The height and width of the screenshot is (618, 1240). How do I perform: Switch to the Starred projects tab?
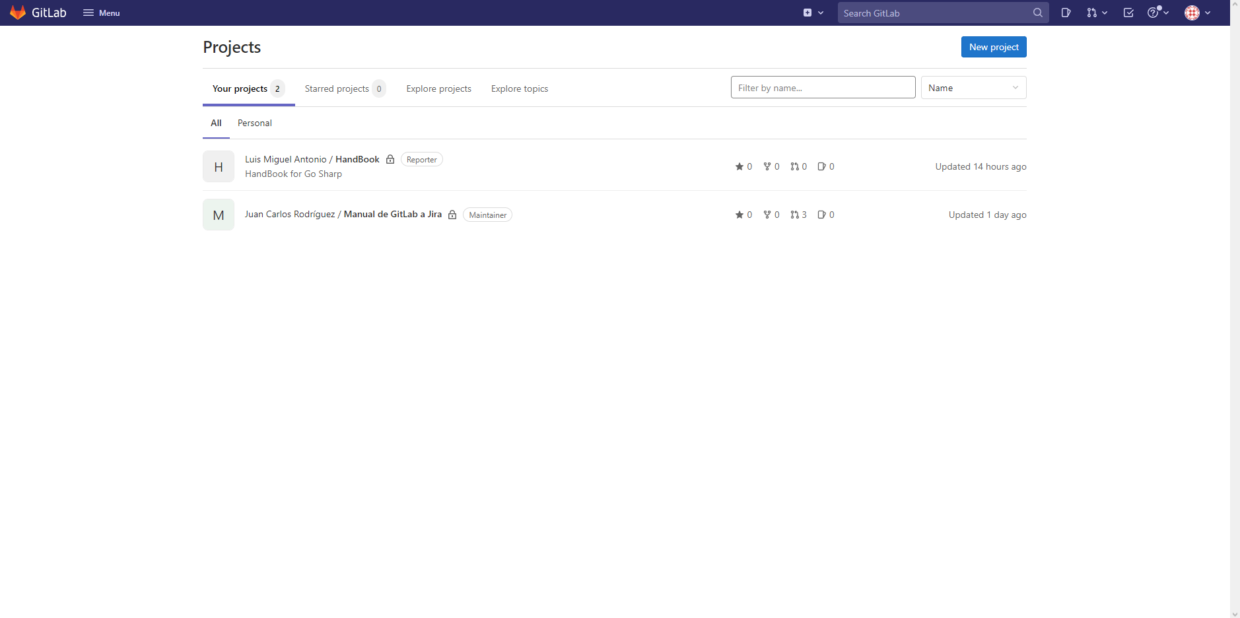coord(345,88)
